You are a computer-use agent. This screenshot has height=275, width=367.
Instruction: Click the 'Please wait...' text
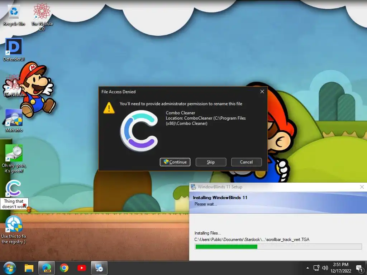point(206,204)
